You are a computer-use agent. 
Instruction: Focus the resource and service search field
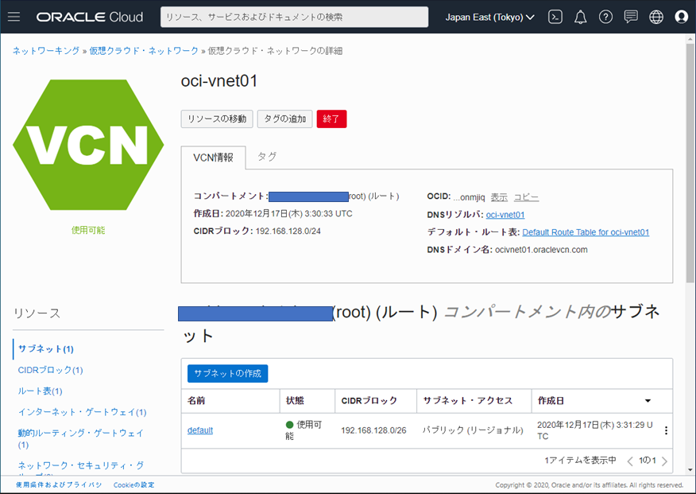pyautogui.click(x=294, y=17)
